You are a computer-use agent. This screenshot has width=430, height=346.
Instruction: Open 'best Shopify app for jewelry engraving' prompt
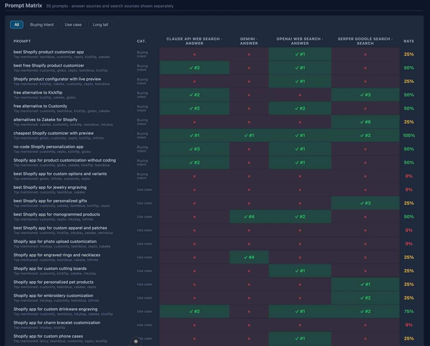pyautogui.click(x=50, y=187)
